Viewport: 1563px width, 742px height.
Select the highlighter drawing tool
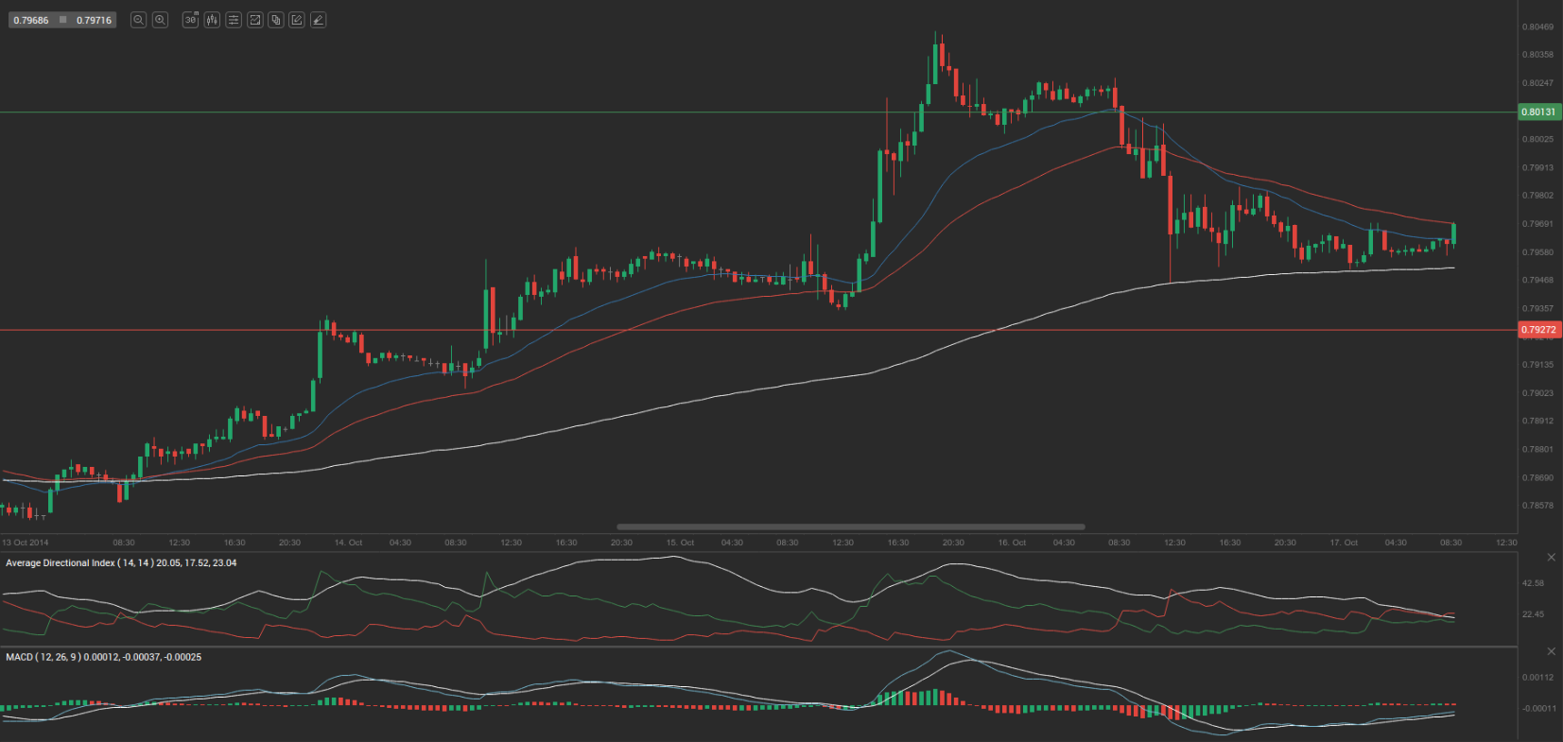[x=319, y=20]
